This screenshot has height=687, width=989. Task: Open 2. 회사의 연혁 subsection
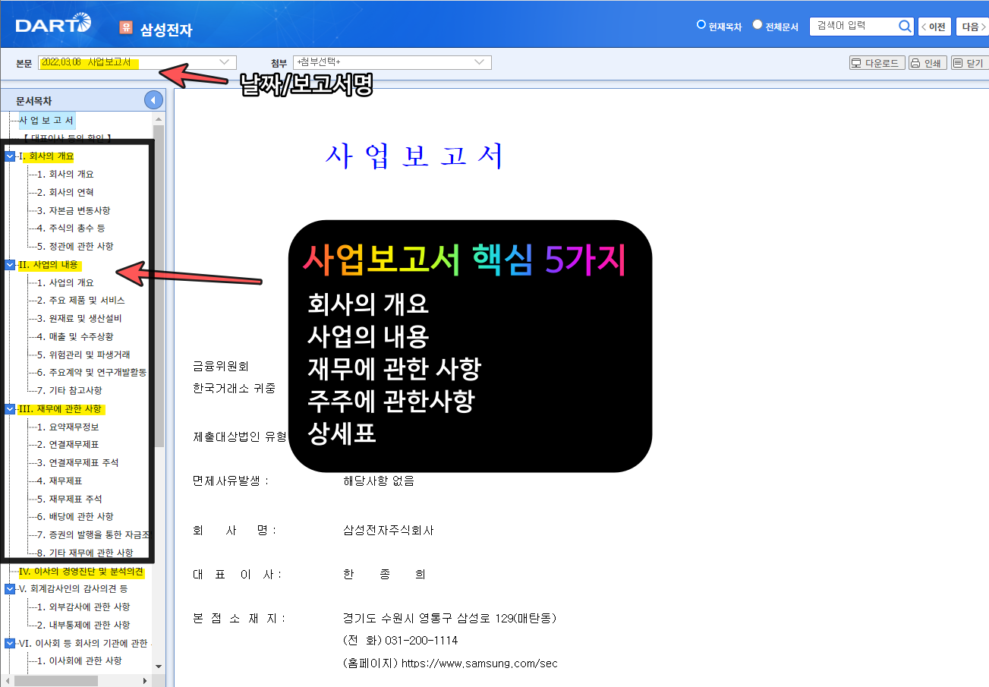pyautogui.click(x=65, y=193)
